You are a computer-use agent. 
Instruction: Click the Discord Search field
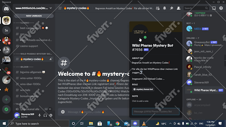pyautogui.click(x=196, y=8)
